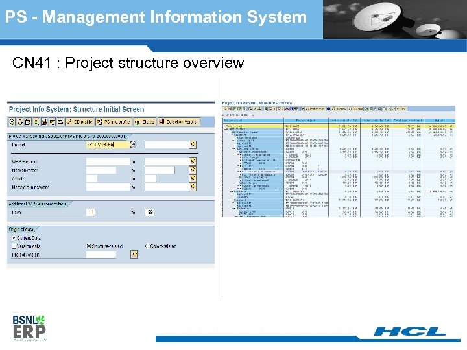Open the DB profile button

[80, 122]
